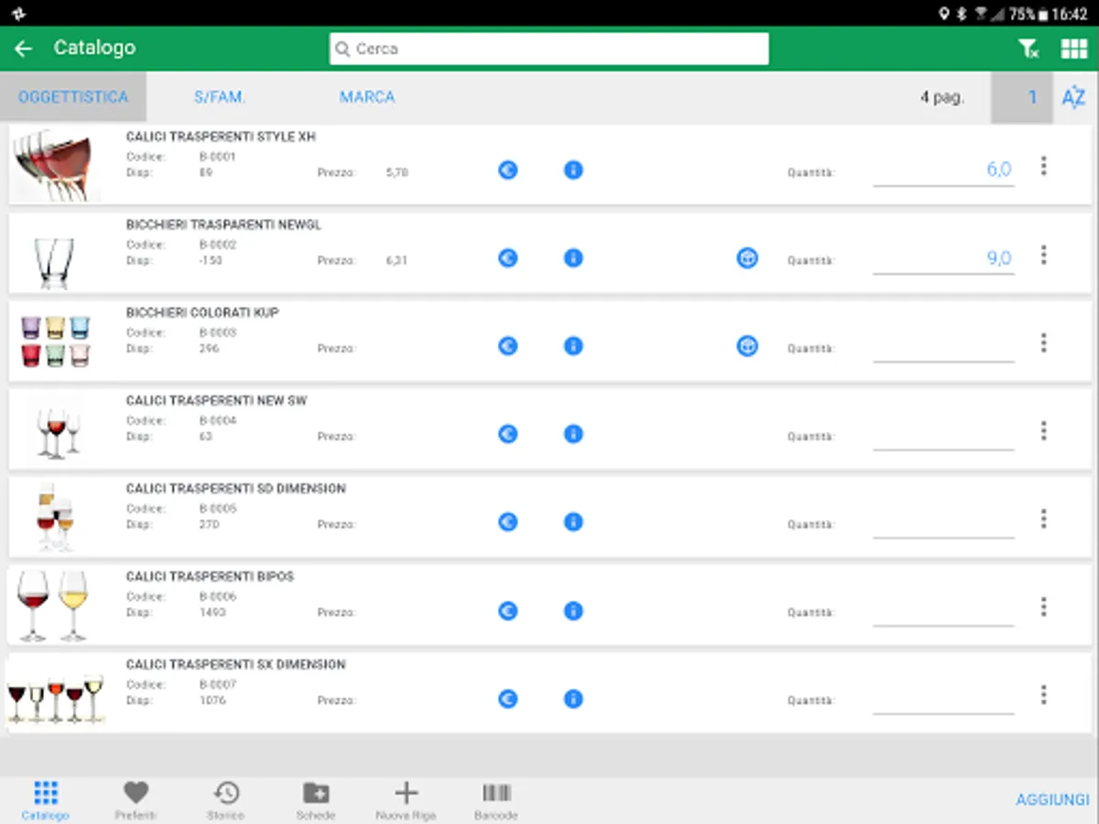Select the product title CALICI TRASPERENTI SD DIMENSION
This screenshot has height=824, width=1099.
coord(235,489)
